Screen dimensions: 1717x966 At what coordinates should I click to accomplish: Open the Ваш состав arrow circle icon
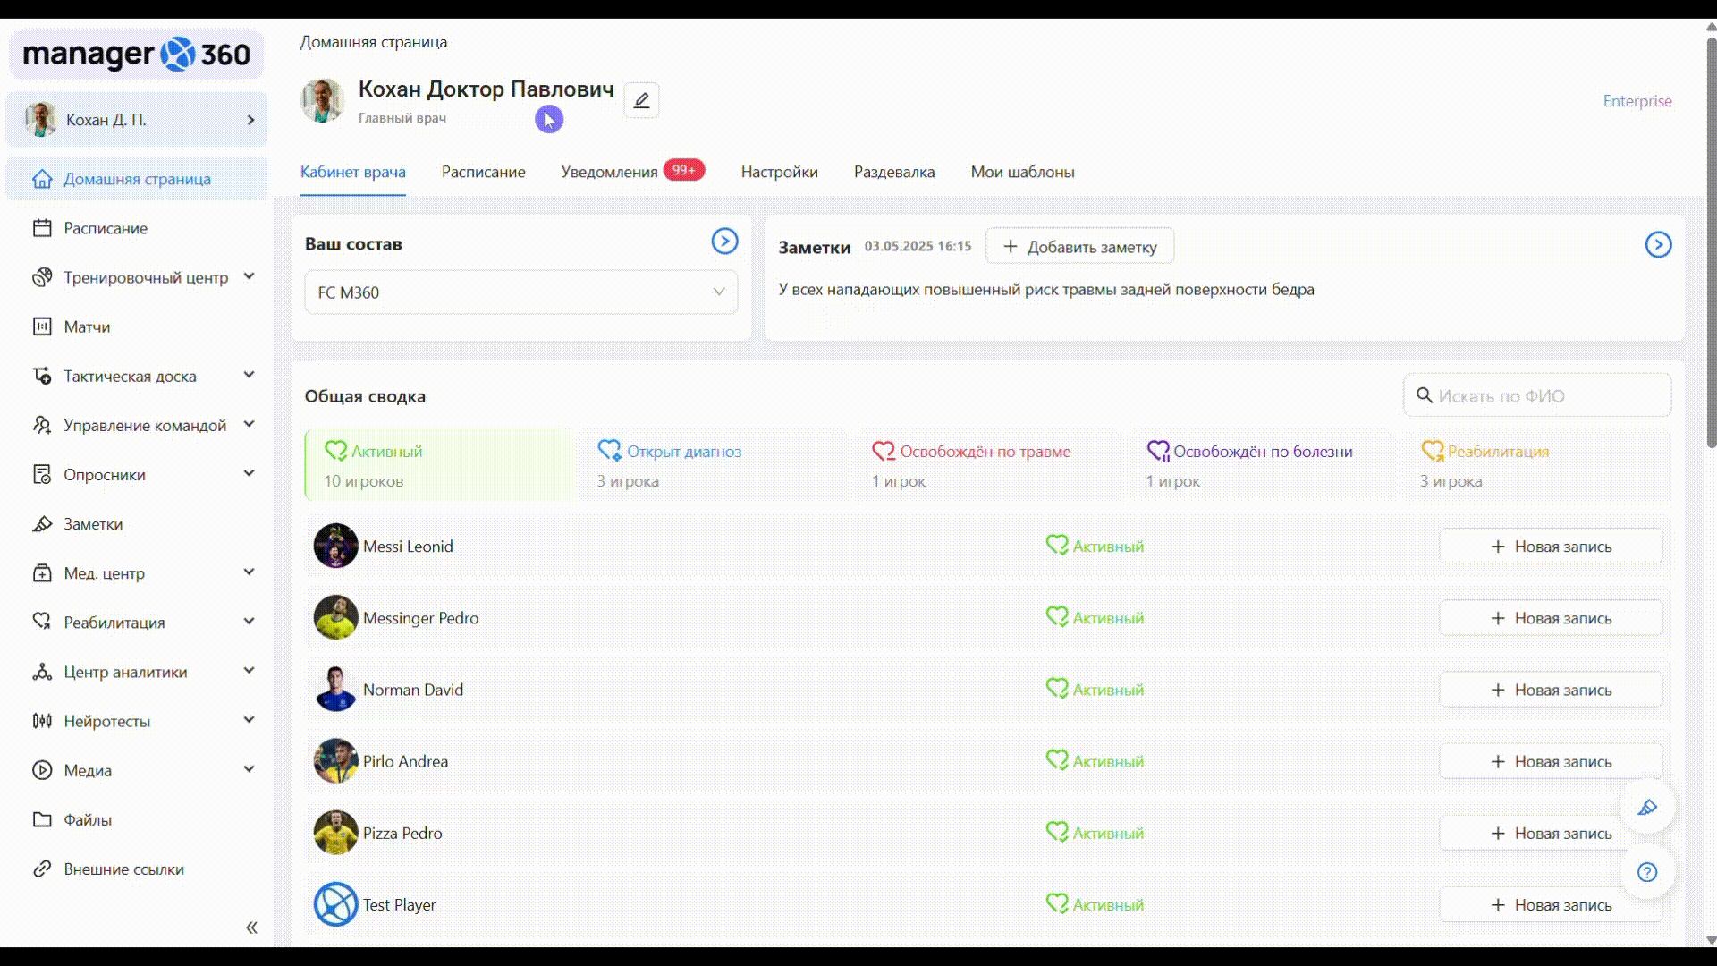(724, 241)
